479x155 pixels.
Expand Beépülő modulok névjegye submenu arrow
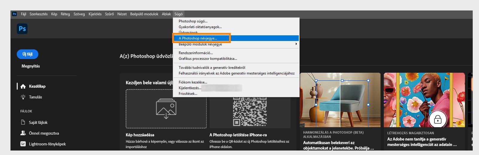click(296, 44)
